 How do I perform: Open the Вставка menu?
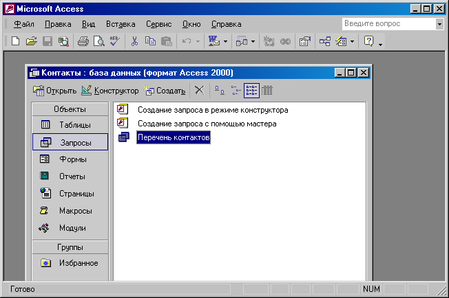tap(121, 24)
